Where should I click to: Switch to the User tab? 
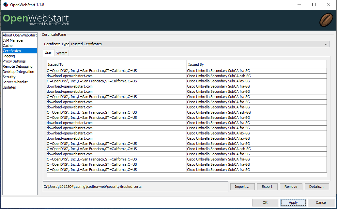coord(48,52)
